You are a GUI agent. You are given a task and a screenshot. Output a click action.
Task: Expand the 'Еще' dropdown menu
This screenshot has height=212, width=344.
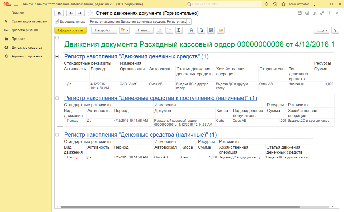pos(321,30)
